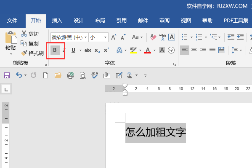Screen dimensions: 252x168
Task: Open the highlight color dropdown arrow
Action: click(140, 50)
